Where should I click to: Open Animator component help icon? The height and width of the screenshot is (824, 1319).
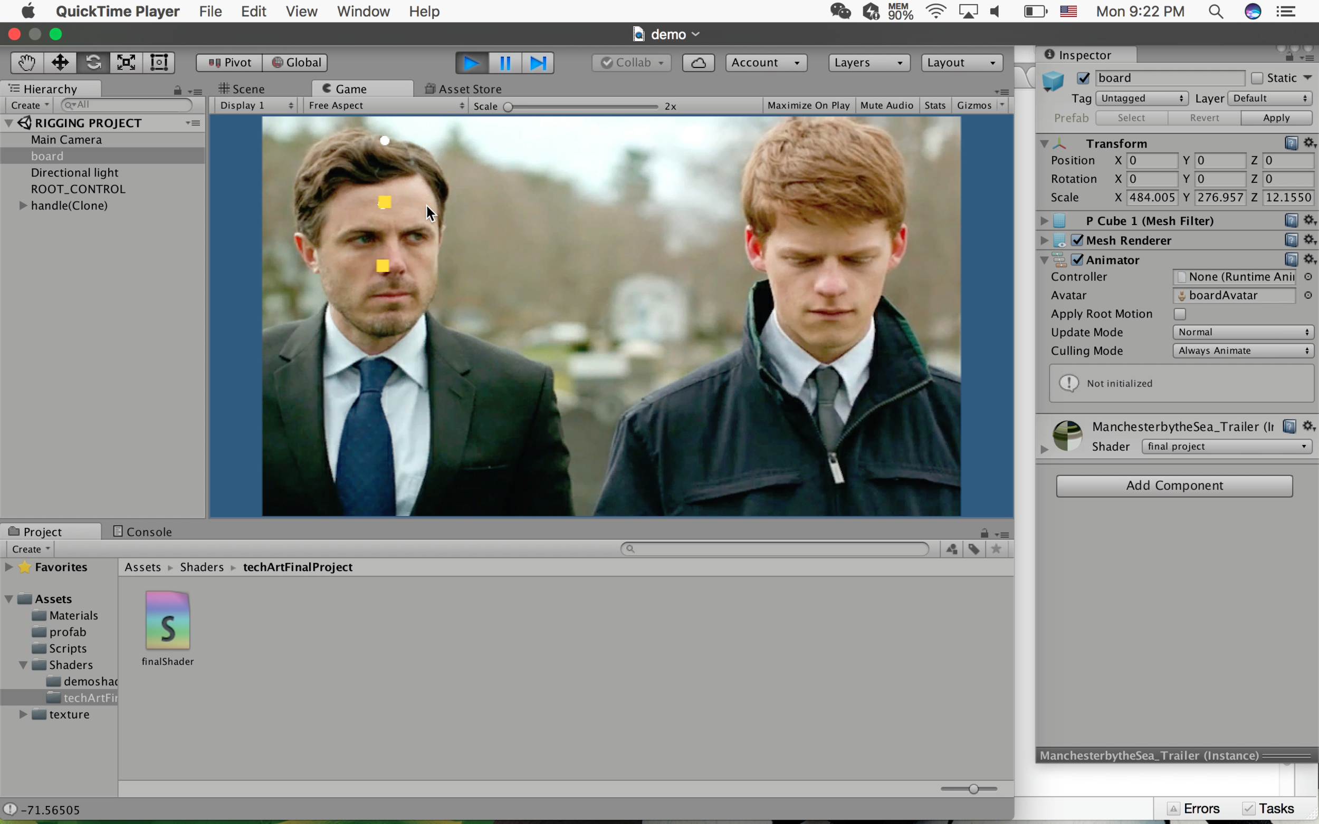coord(1291,259)
